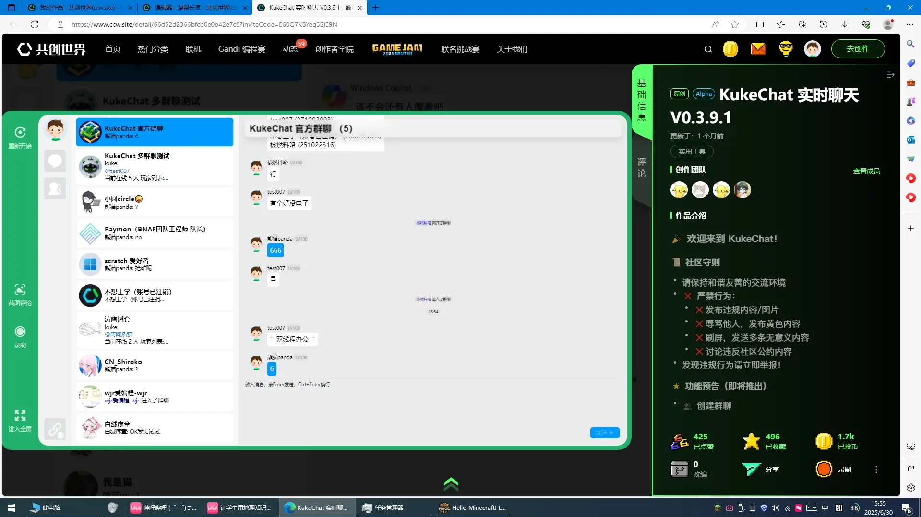Click the blue 发送 send button
Viewport: 921px width, 517px height.
[x=605, y=432]
